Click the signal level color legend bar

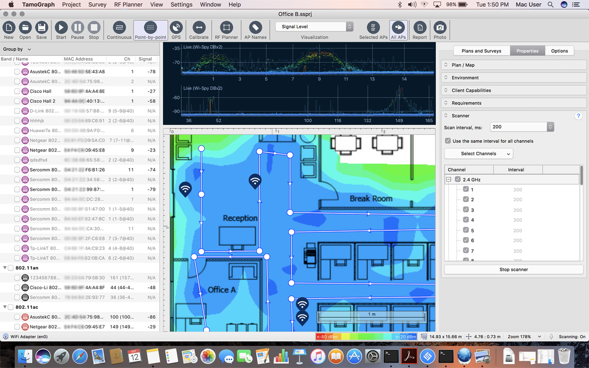tap(366, 337)
